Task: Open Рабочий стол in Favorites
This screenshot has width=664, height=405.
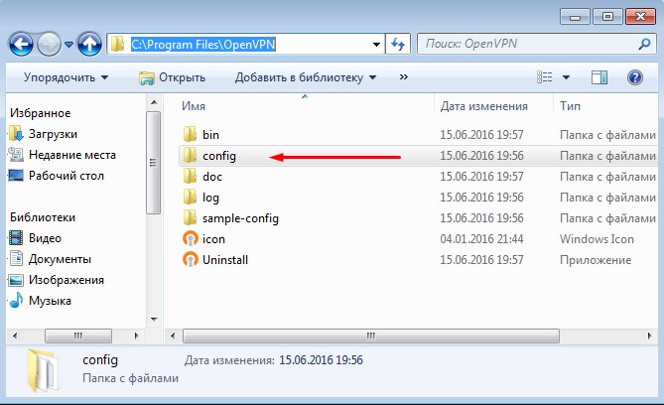Action: pos(66,176)
